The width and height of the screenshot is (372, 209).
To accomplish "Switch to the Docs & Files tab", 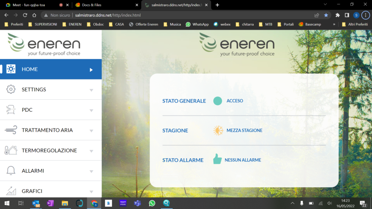I will tap(105, 5).
